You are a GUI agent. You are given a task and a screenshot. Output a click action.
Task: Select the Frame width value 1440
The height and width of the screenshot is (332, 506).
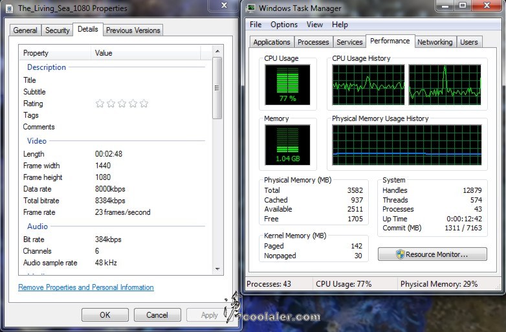(x=103, y=166)
